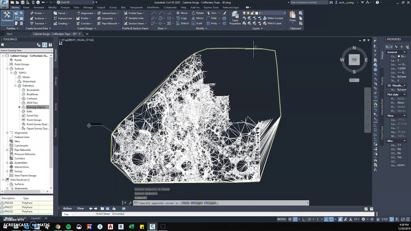The height and width of the screenshot is (231, 411).
Task: Click the TOP face of the ViewCube
Action: point(354,60)
